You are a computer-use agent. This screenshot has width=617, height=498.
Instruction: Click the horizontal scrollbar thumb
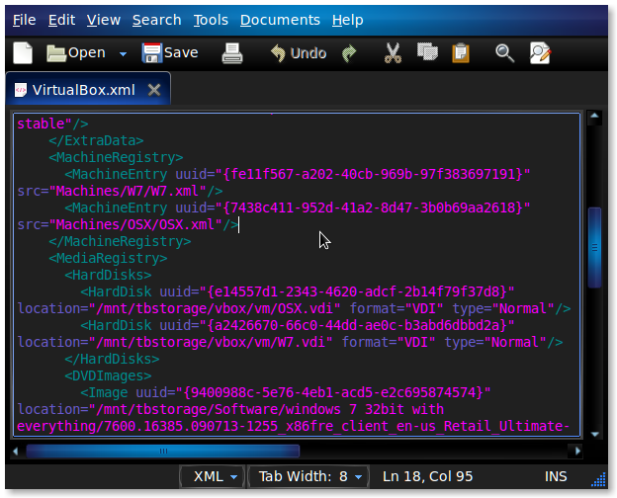click(x=162, y=451)
